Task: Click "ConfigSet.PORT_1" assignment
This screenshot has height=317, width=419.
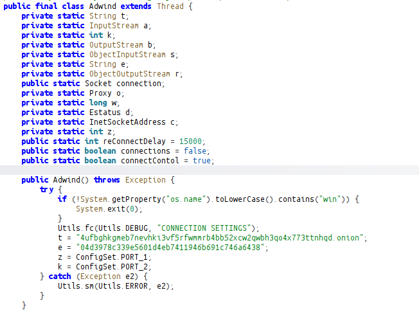Action: click(x=105, y=257)
